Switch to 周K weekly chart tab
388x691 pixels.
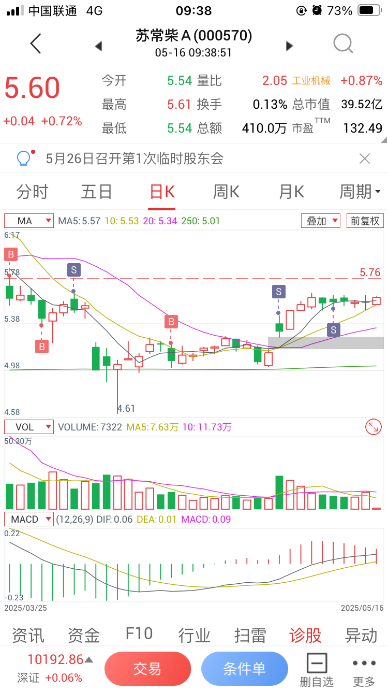point(226,192)
